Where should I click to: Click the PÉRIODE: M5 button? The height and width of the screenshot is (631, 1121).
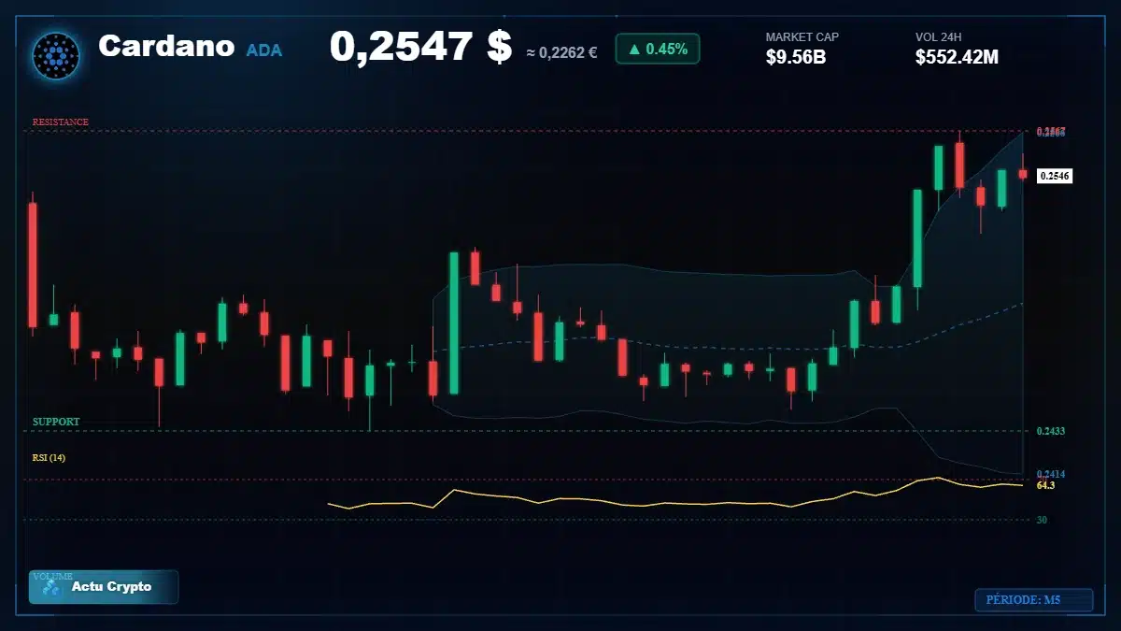tap(1033, 600)
